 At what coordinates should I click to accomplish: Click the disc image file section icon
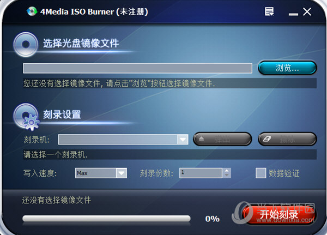[x=26, y=44]
